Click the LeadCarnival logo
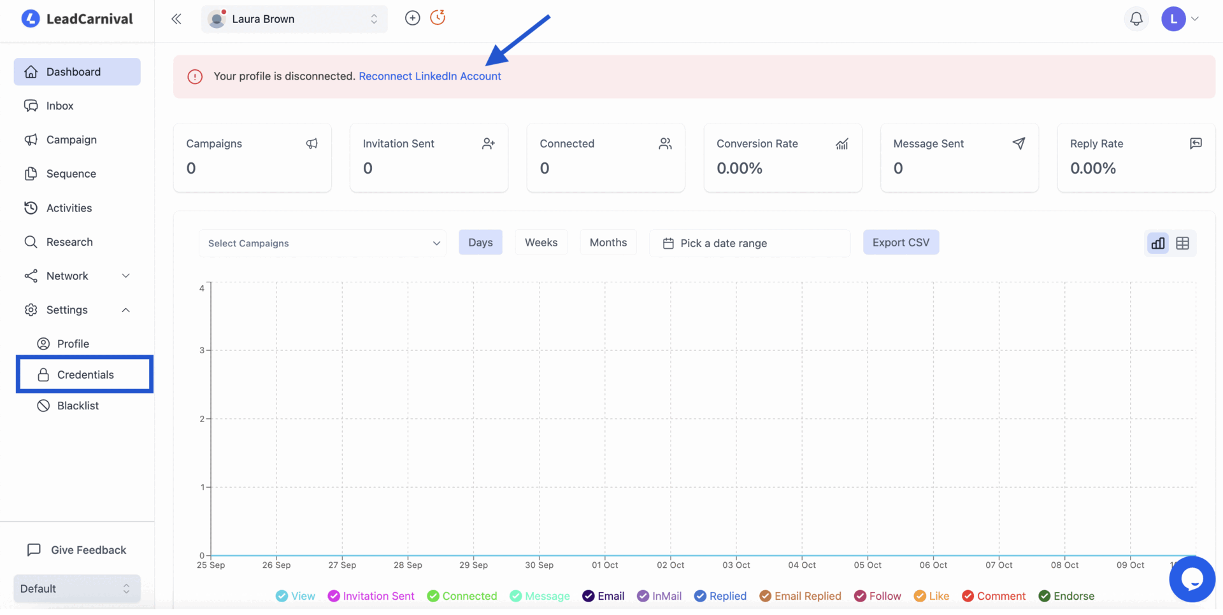 coord(77,19)
